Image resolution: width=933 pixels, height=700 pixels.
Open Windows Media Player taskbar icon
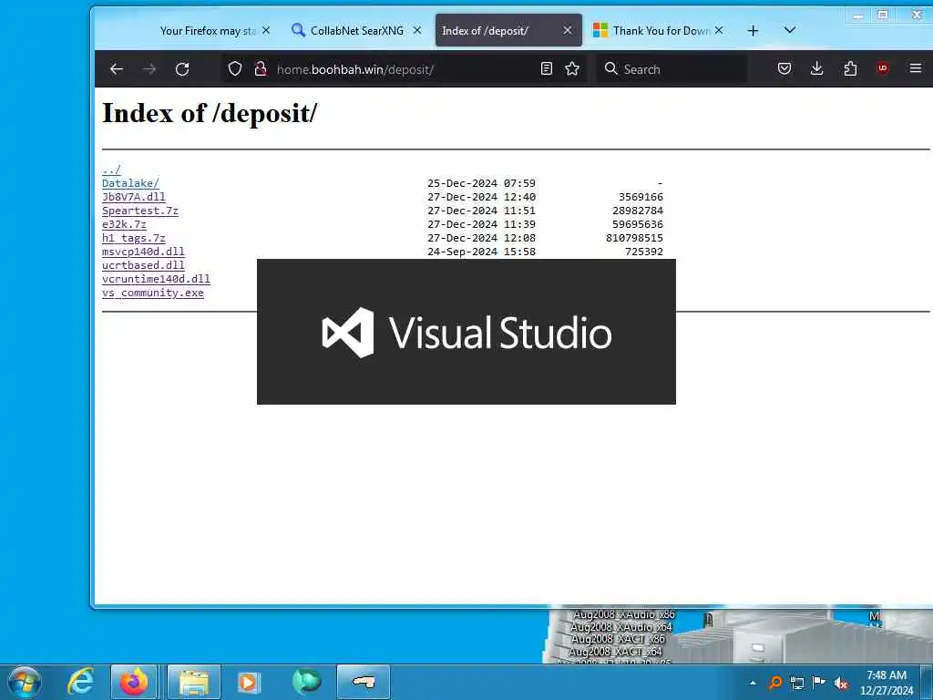tap(249, 682)
